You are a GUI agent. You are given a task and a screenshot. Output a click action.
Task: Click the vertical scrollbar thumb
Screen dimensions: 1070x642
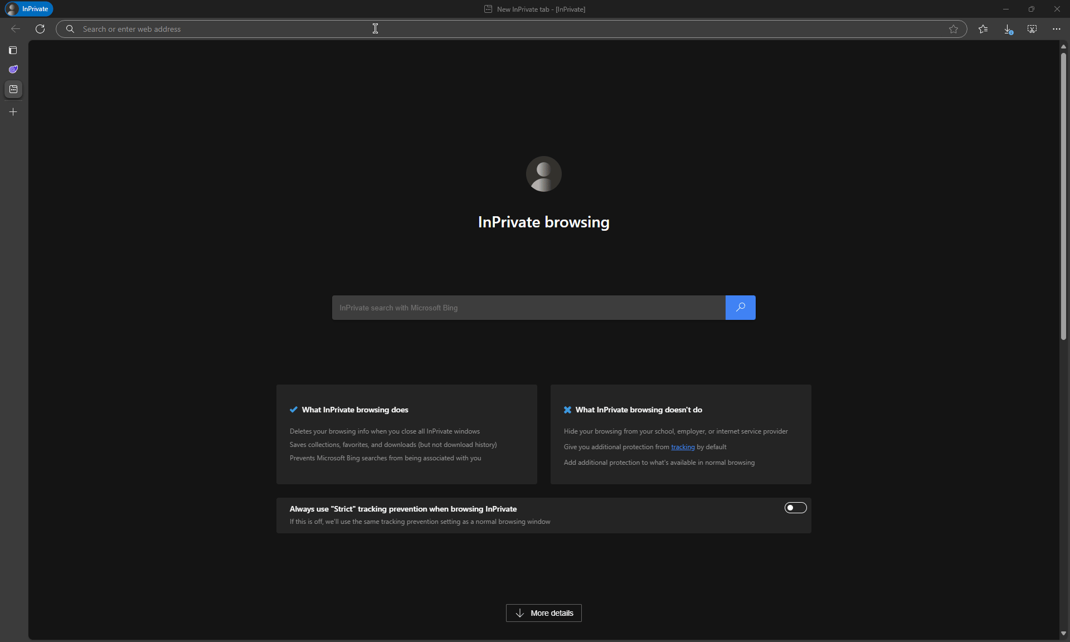1063,195
